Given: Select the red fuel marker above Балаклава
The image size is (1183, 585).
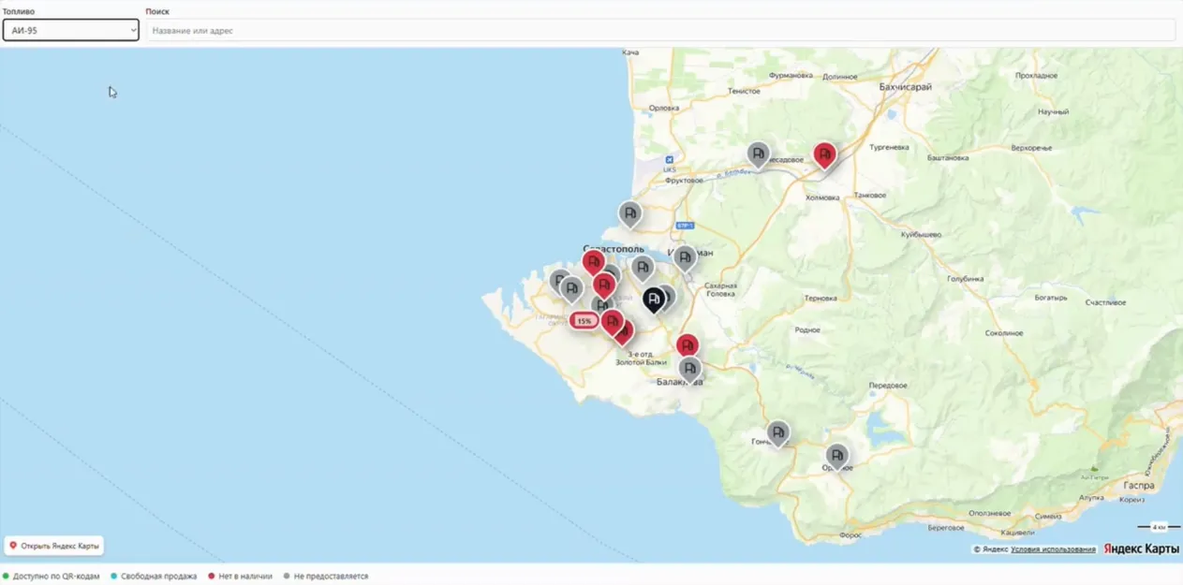Looking at the screenshot, I should (x=687, y=346).
